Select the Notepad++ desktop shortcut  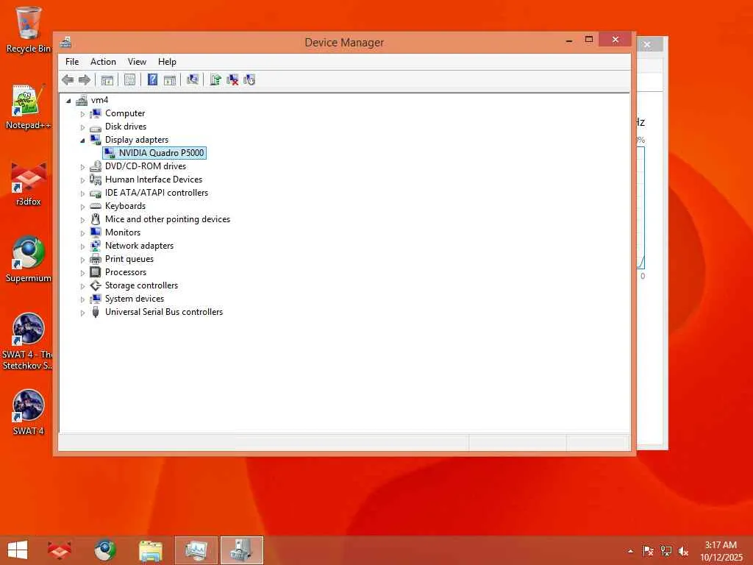point(28,107)
